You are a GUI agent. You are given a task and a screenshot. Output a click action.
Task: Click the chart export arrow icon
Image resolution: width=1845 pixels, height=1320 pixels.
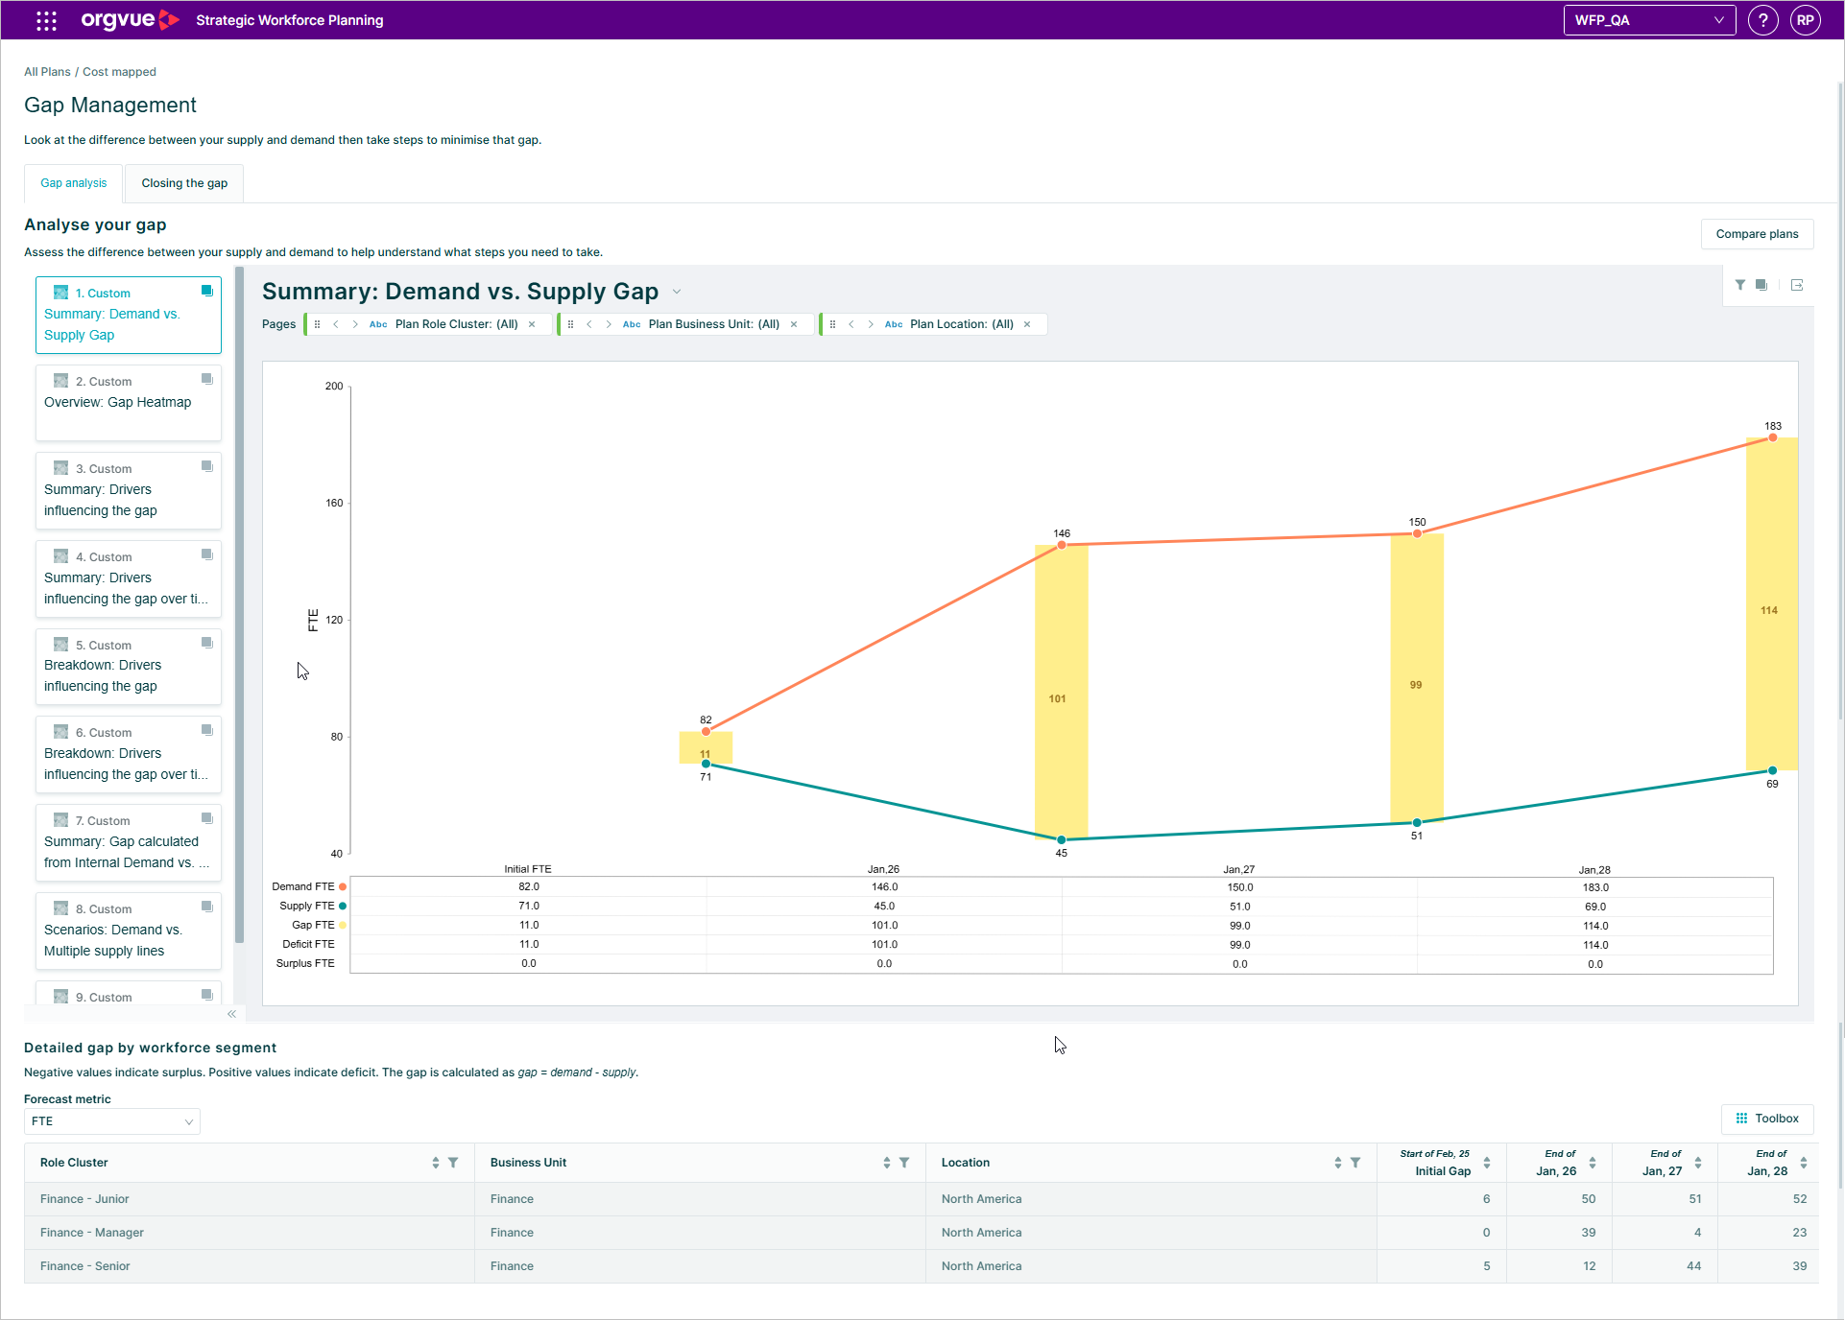[1797, 285]
